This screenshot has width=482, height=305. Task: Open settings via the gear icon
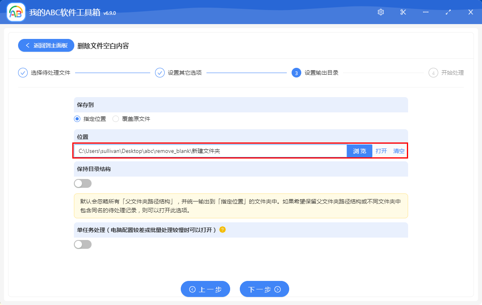[380, 12]
